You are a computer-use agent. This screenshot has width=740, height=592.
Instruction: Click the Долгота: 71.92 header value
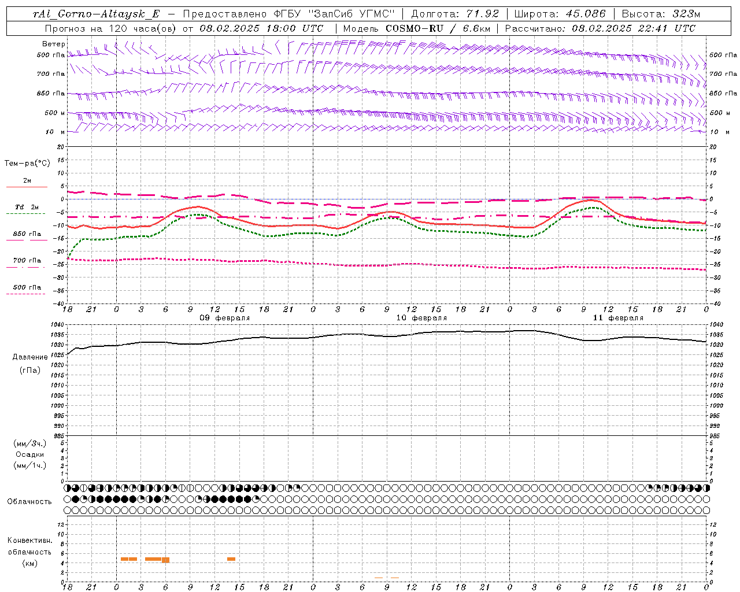click(455, 14)
